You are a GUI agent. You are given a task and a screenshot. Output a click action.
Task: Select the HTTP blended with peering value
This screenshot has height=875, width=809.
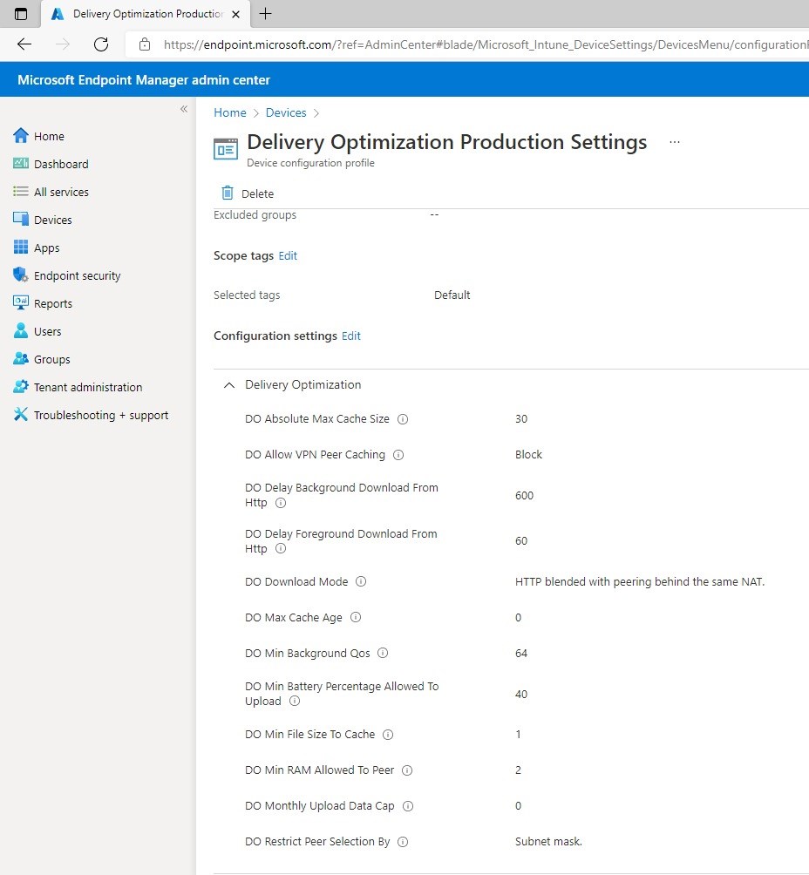pos(640,581)
